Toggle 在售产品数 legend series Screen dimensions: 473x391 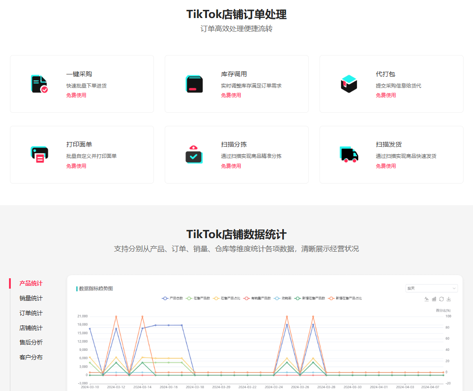pos(198,298)
